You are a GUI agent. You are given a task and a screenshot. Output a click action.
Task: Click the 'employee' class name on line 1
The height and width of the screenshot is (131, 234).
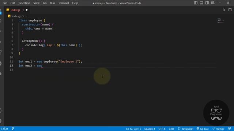tap(35, 20)
